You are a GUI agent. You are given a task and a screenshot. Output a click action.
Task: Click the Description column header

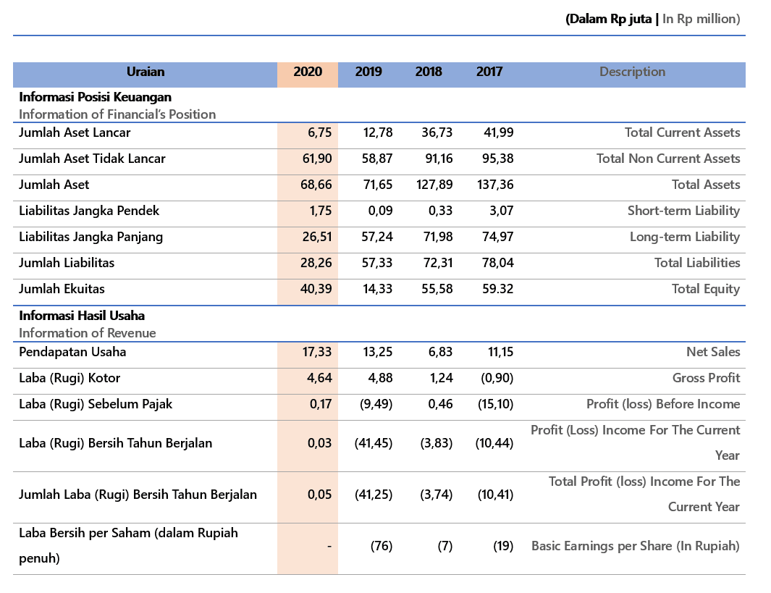click(x=632, y=72)
